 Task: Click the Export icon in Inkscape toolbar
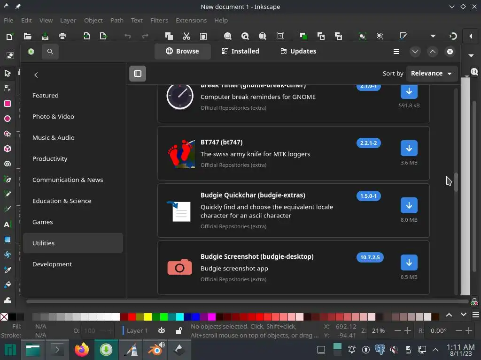[x=103, y=36]
